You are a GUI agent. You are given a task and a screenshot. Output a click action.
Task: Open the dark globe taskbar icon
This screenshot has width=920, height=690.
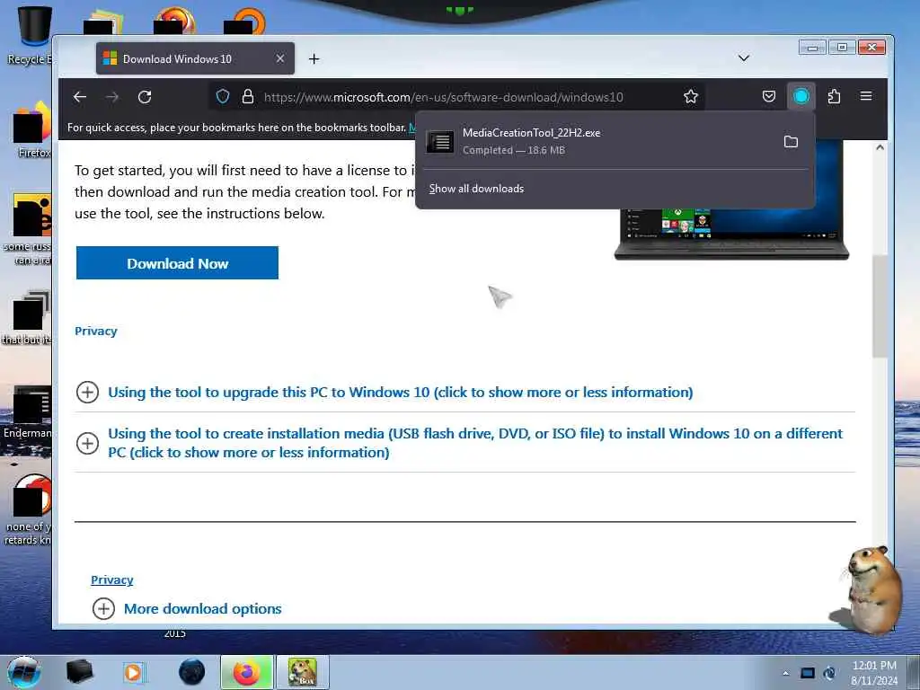[x=191, y=672]
